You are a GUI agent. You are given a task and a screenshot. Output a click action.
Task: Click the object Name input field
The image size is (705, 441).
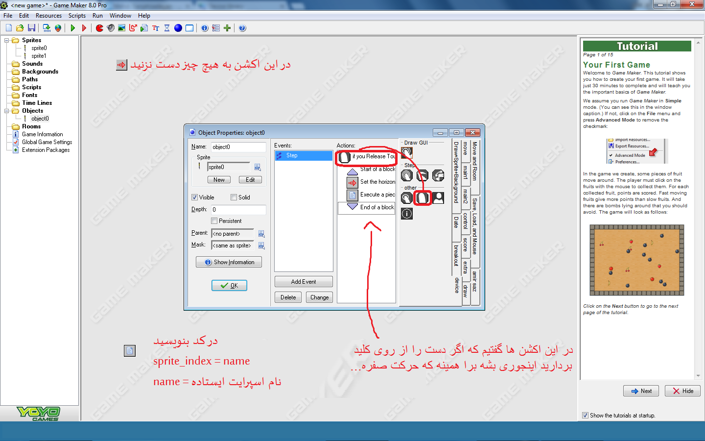pos(238,147)
